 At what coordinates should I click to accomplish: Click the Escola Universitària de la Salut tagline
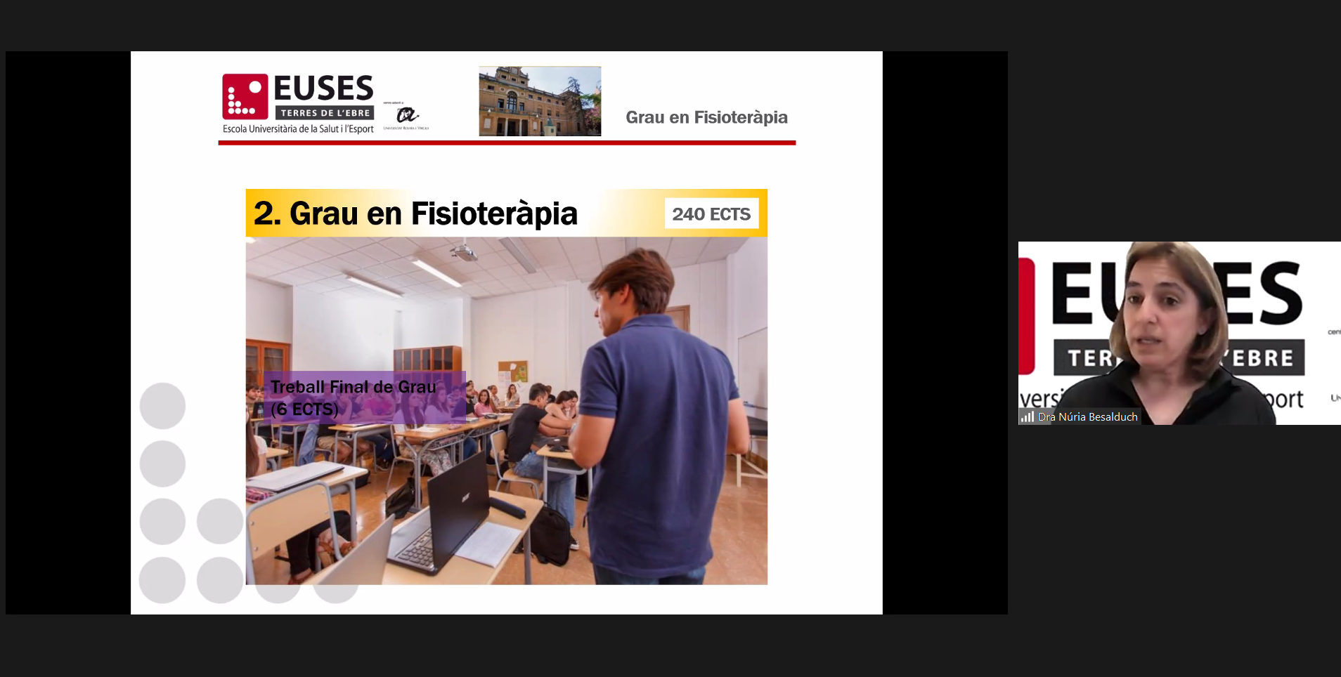[298, 129]
